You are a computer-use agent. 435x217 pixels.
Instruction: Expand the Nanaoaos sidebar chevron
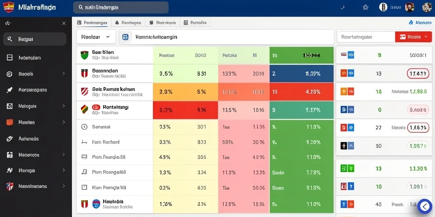[x=64, y=155]
